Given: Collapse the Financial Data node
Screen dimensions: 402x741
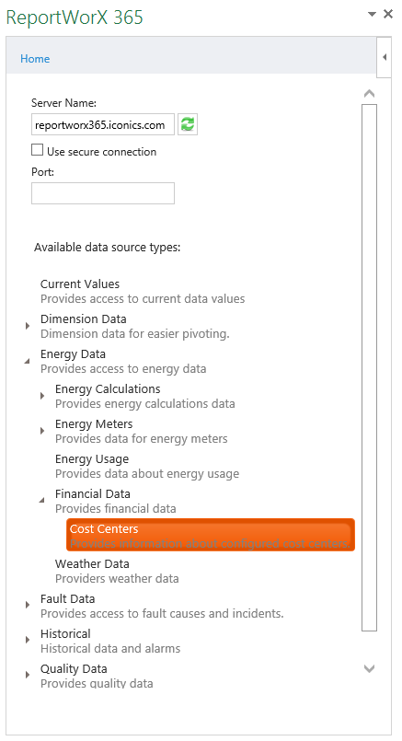Looking at the screenshot, I should 42,500.
